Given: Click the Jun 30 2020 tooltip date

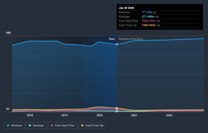Looking at the screenshot, I should [x=126, y=8].
